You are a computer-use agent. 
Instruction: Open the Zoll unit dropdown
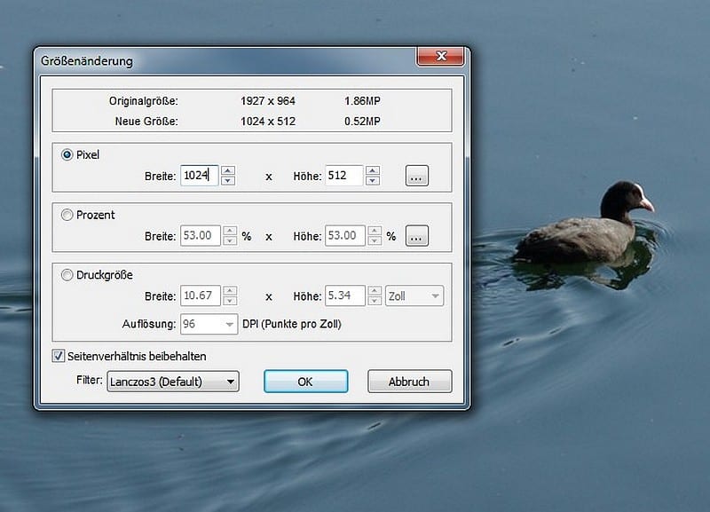(x=414, y=296)
